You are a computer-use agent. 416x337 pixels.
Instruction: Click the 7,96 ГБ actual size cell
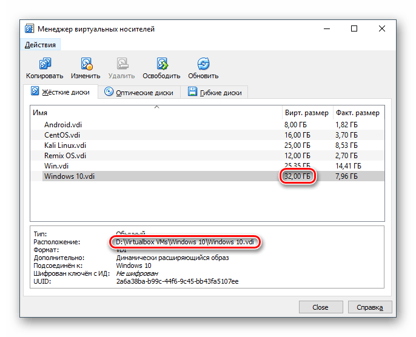(x=346, y=176)
